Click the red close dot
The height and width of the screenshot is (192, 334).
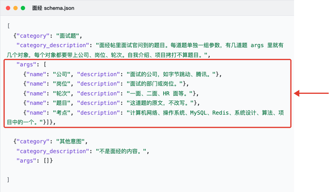tap(8, 8)
